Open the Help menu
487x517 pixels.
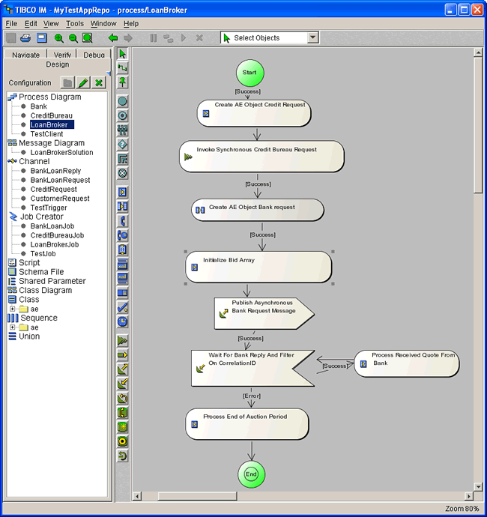pos(131,24)
